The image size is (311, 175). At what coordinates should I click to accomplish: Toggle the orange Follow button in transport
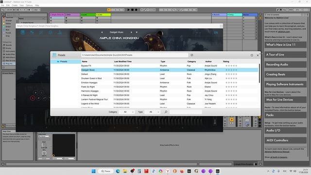[x=109, y=10]
